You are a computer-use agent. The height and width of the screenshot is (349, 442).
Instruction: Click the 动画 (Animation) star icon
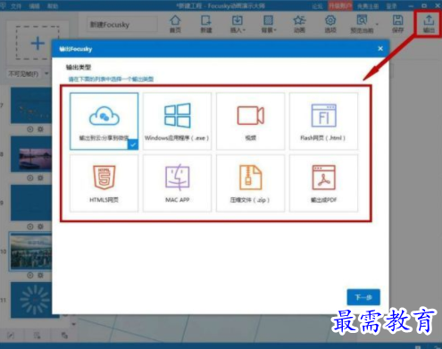(299, 24)
